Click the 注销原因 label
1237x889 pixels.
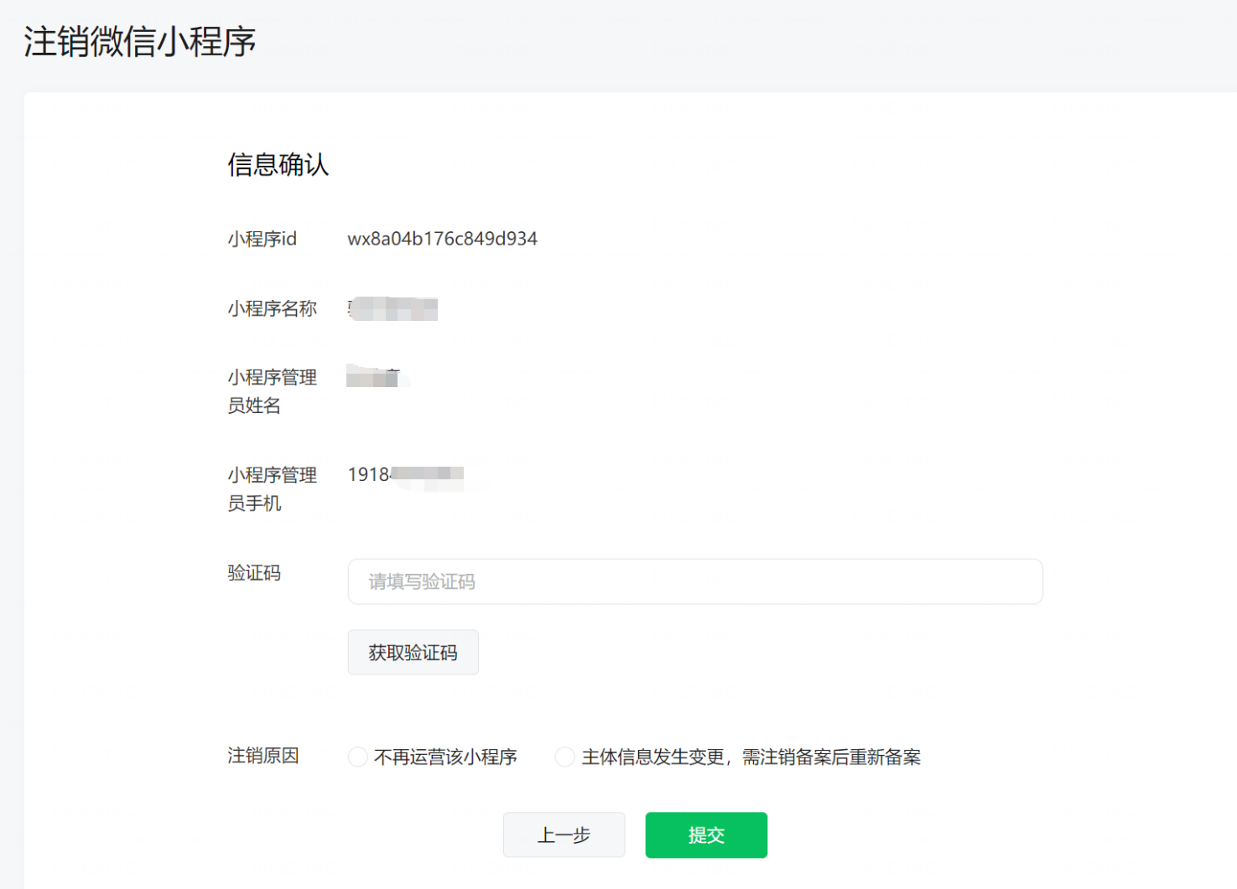pyautogui.click(x=263, y=756)
